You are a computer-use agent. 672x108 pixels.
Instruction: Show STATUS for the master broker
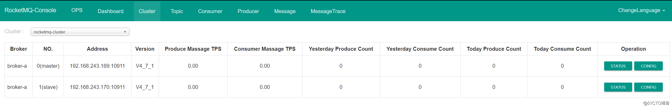point(618,66)
